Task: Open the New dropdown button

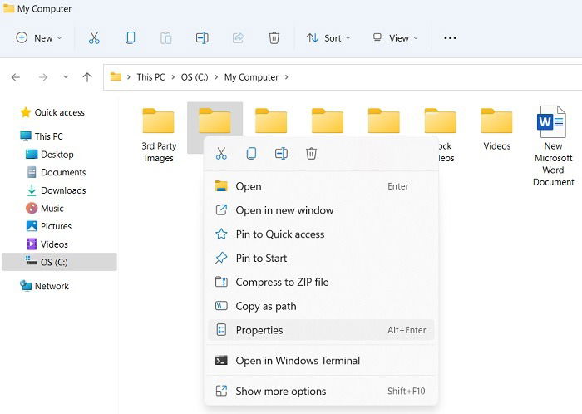Action: [x=38, y=38]
